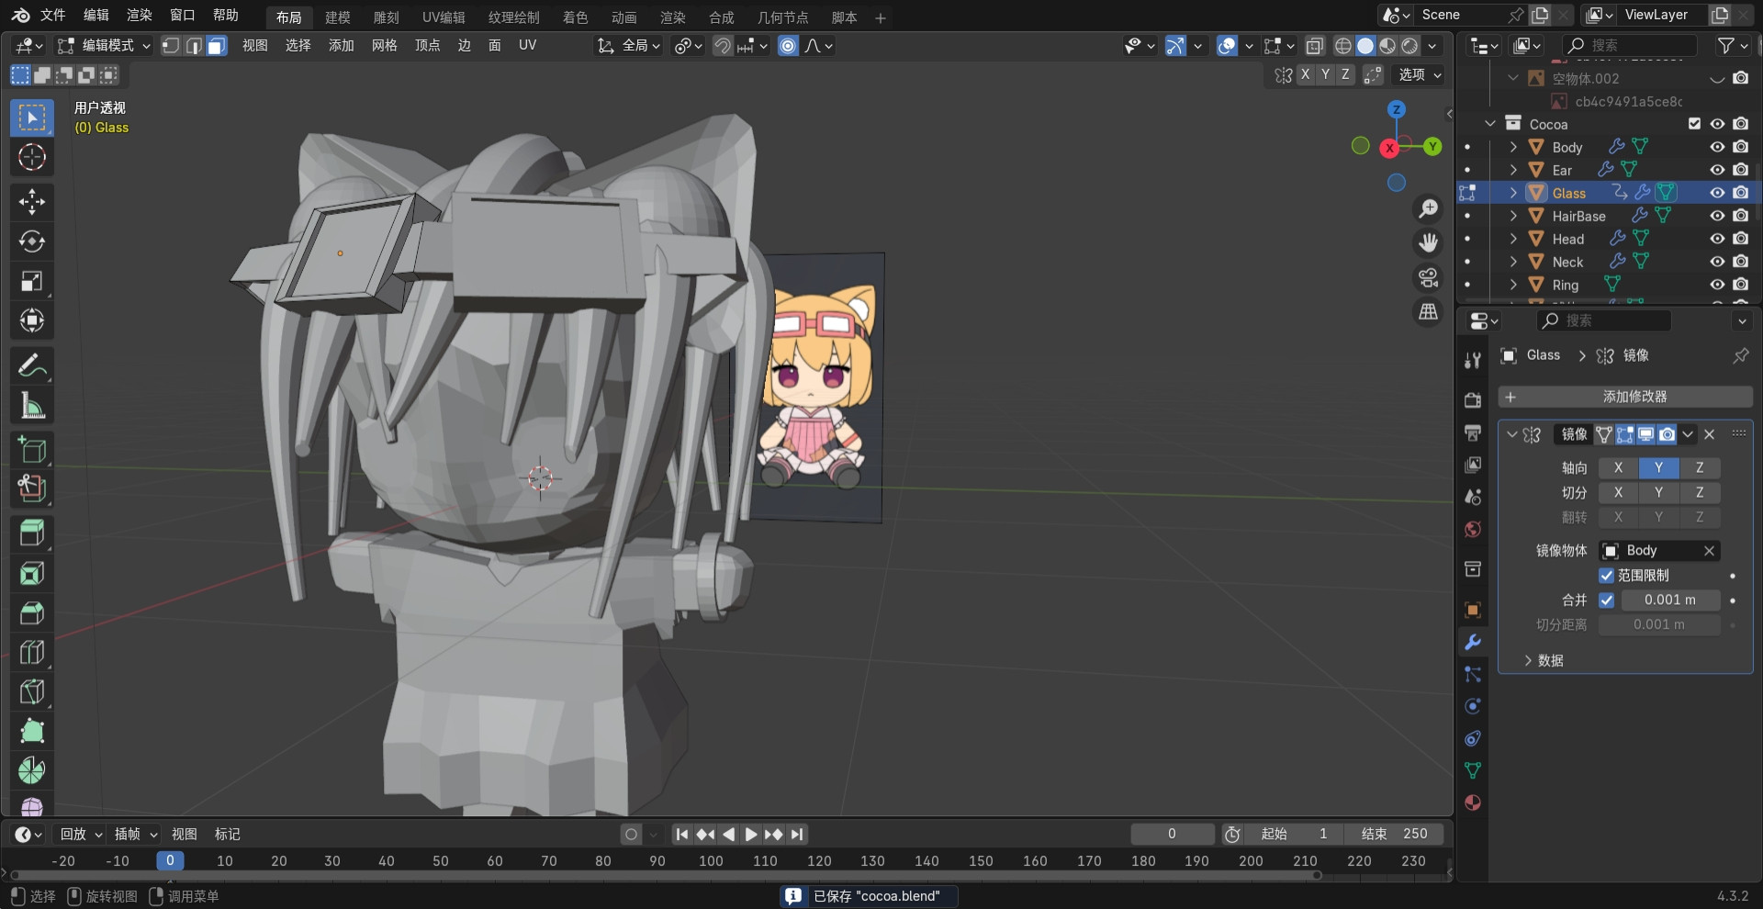This screenshot has width=1763, height=909.
Task: Toggle mirror axis Z in modifier
Action: 1700,468
